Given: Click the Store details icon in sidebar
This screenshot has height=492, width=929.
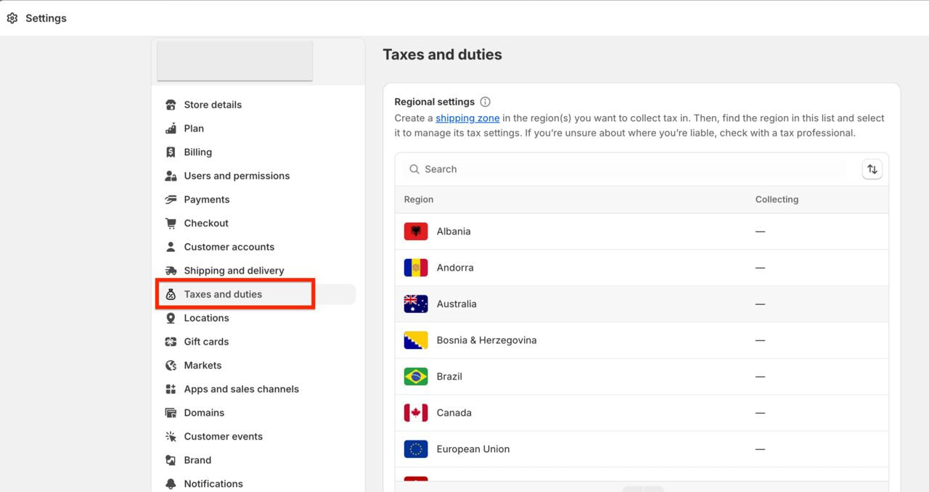Looking at the screenshot, I should point(171,104).
